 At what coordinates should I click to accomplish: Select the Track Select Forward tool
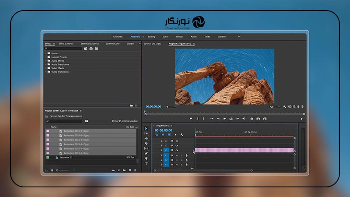[146, 134]
